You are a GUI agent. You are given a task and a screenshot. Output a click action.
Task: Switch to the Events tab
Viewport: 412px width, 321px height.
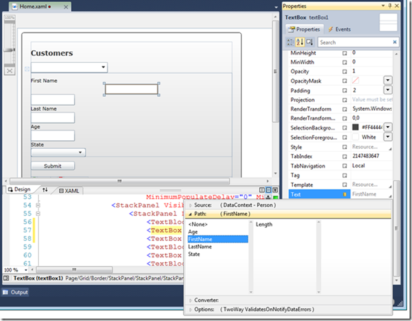point(339,30)
